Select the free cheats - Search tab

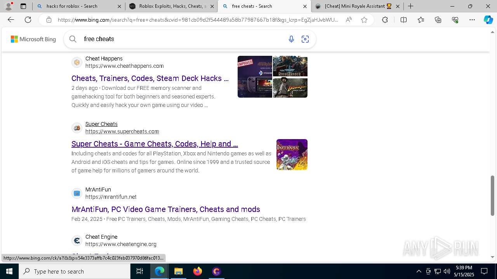(264, 6)
